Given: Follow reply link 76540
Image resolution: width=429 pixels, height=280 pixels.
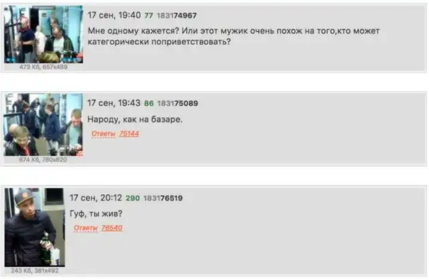Looking at the screenshot, I should coord(112,228).
